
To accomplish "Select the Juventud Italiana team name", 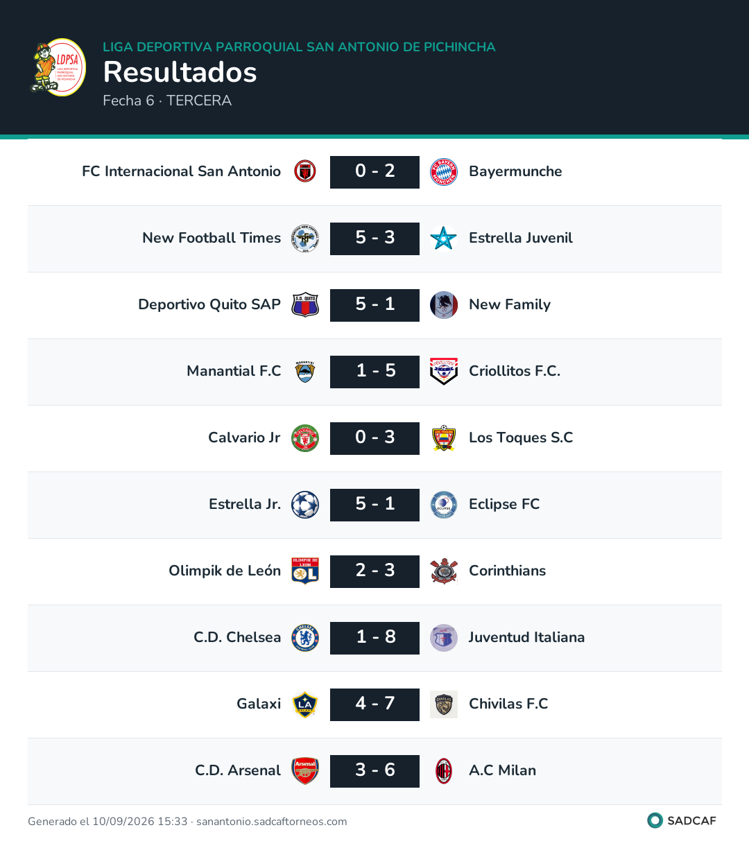I will pos(526,637).
